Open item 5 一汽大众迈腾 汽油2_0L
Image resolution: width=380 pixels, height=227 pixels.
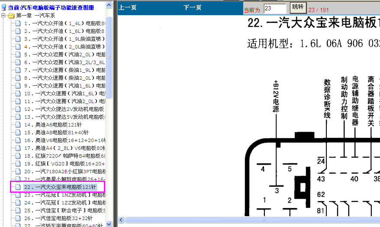64,55
